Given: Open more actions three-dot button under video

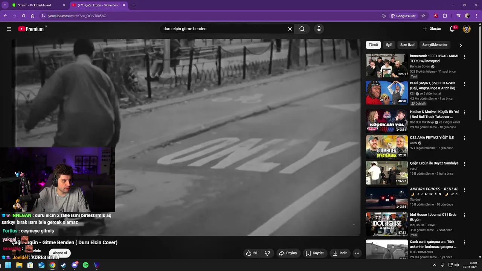Looking at the screenshot, I should pos(357,253).
